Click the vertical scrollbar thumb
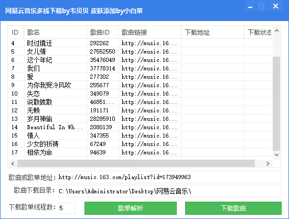Screen dimensions: 289x219 click(276, 103)
